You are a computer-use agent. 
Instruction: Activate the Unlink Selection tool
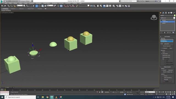pyautogui.click(x=12, y=6)
